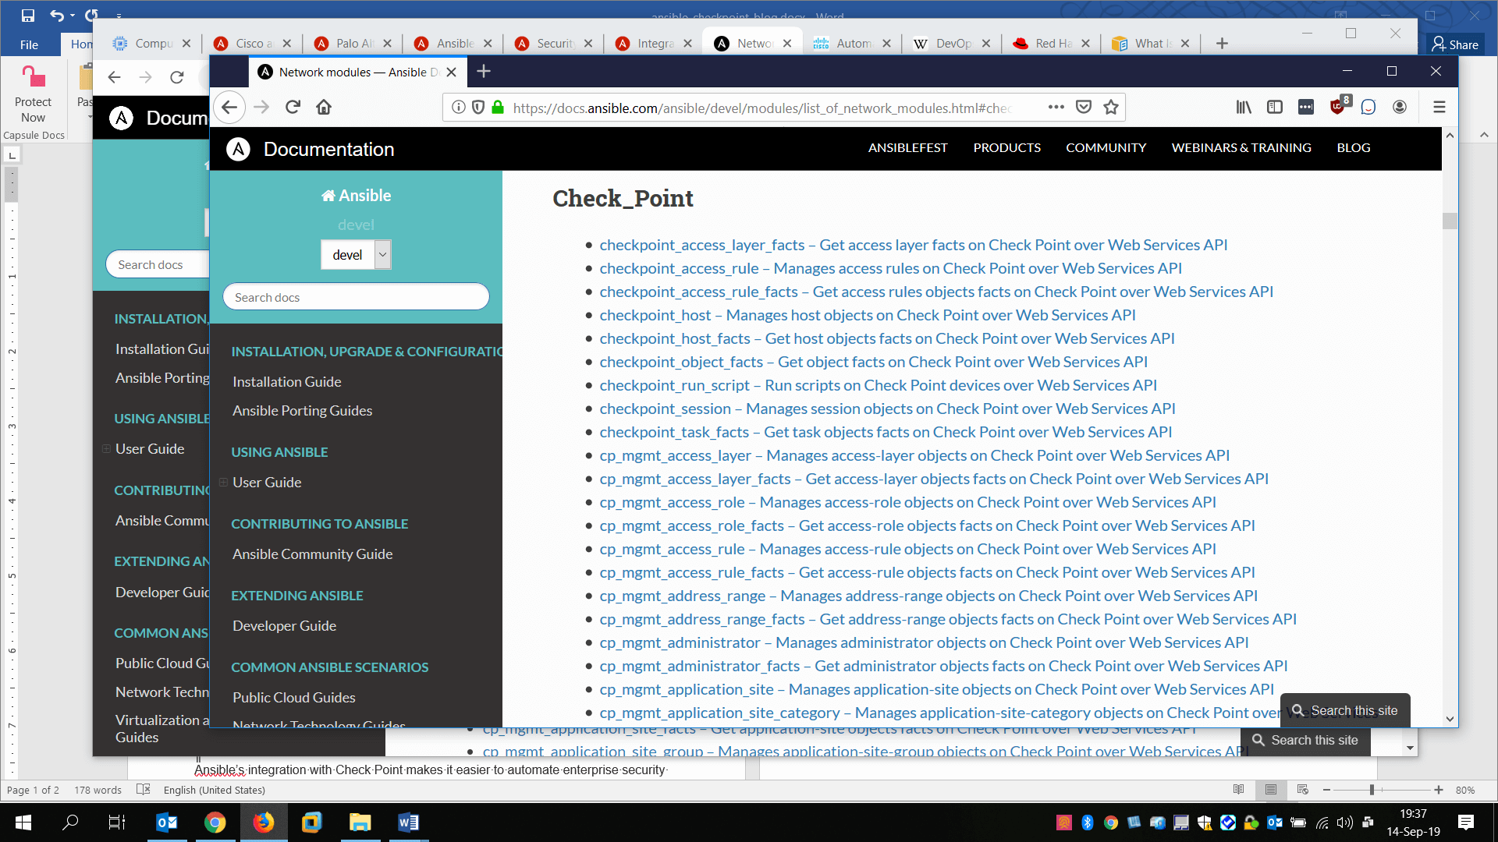The image size is (1498, 842).
Task: Save document icon in Word title bar
Action: click(28, 15)
